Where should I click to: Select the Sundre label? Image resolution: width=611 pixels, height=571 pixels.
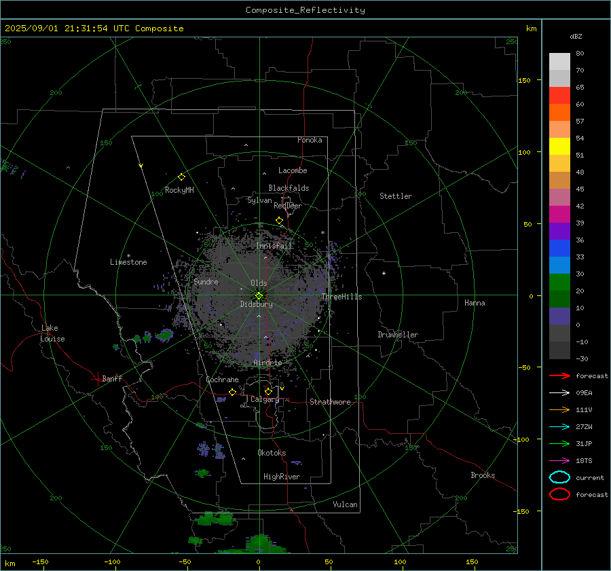tap(206, 282)
